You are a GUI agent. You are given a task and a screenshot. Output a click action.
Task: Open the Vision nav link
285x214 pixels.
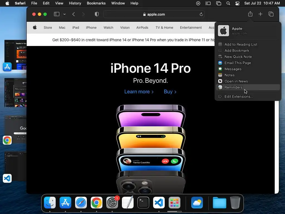point(125,28)
